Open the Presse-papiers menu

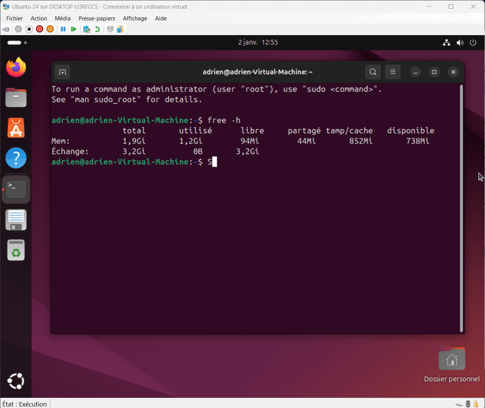click(x=97, y=18)
